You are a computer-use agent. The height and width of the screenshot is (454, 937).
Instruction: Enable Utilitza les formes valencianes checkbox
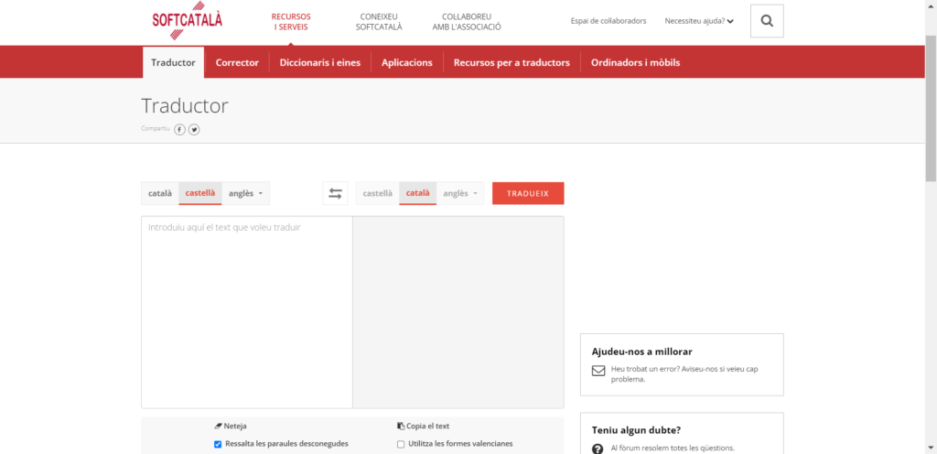(x=401, y=444)
